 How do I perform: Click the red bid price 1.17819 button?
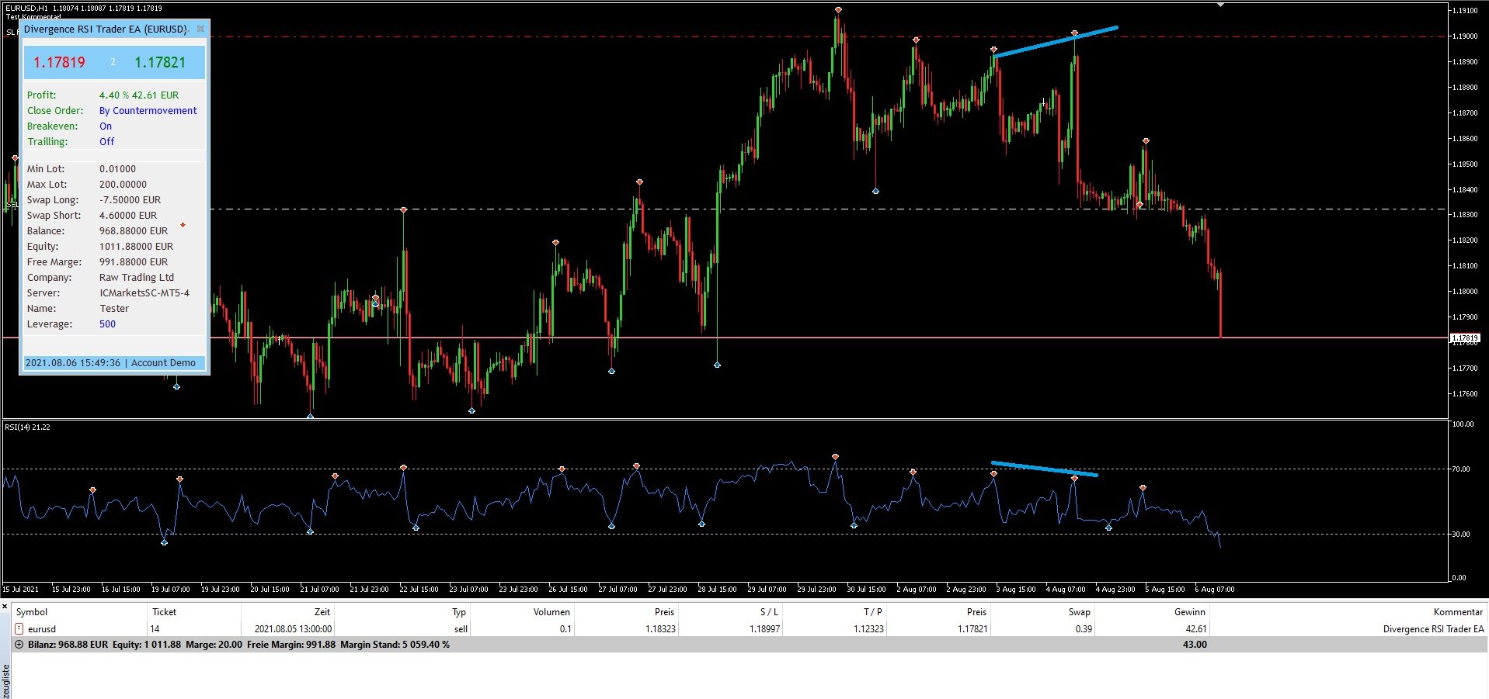click(58, 62)
